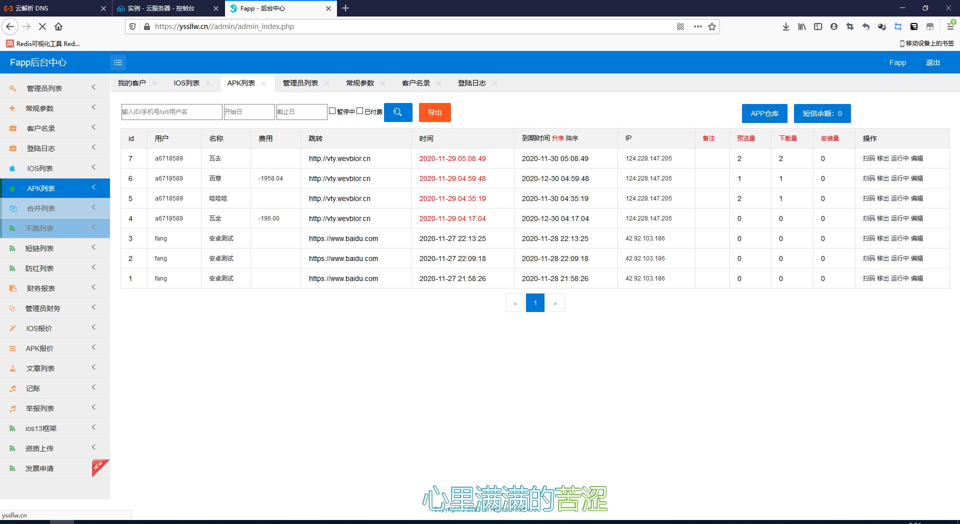Open the browser downloads icon

tap(786, 26)
